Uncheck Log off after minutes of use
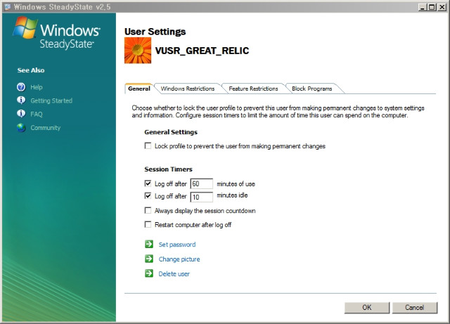This screenshot has height=324, width=450. [148, 183]
